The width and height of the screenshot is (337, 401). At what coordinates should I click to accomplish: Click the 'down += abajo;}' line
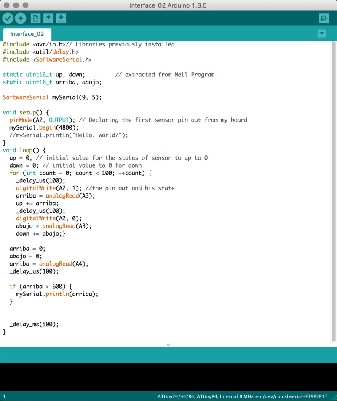tap(40, 233)
